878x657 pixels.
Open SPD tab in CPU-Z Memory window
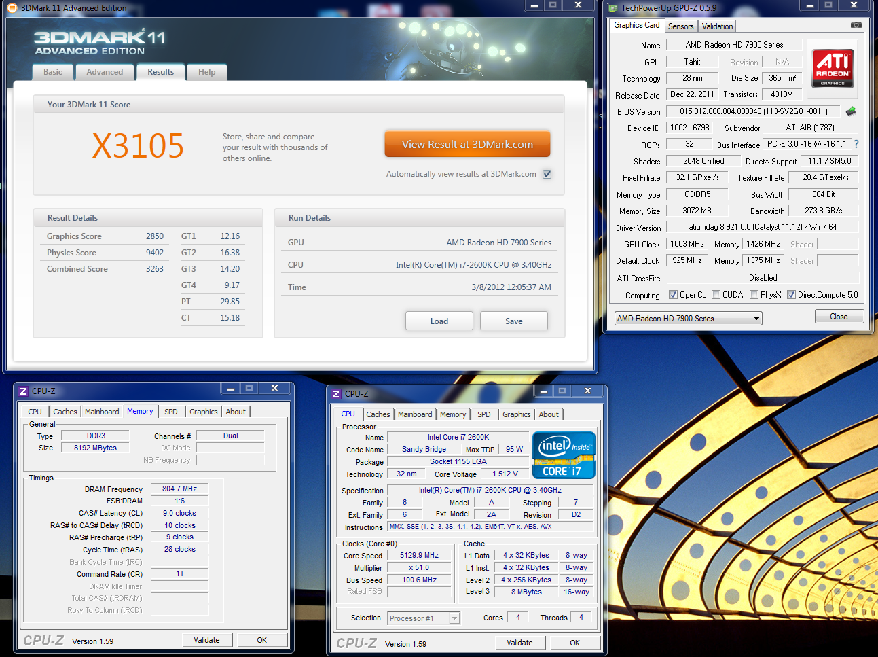171,412
